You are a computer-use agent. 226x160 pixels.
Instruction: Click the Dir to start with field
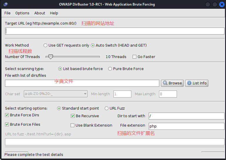(x=187, y=116)
